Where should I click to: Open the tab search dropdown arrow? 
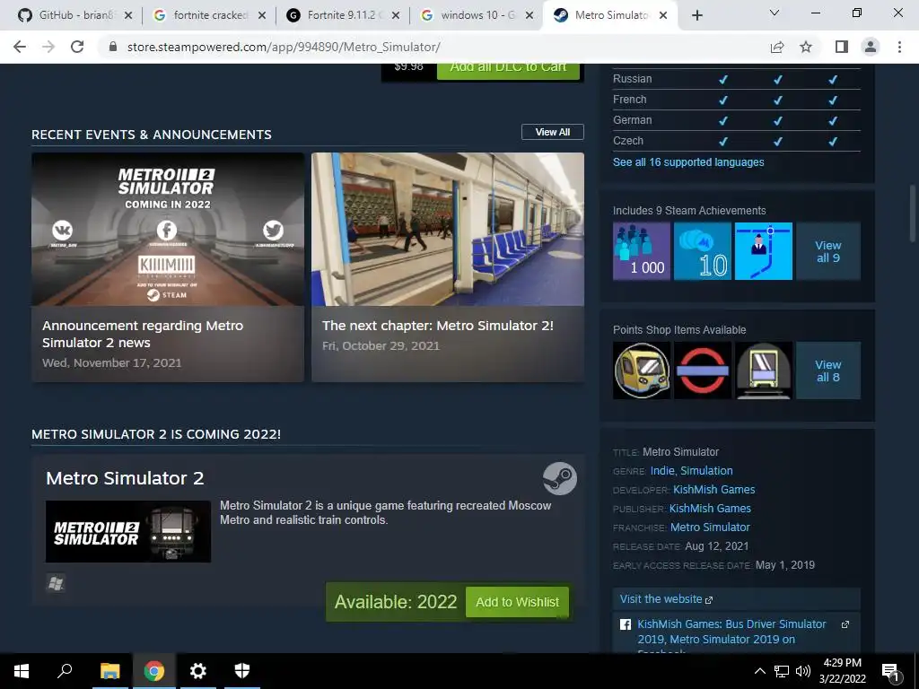click(775, 13)
